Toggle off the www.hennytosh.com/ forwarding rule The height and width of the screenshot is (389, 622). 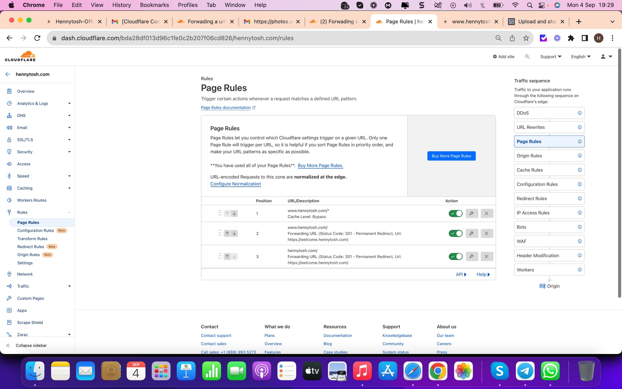tap(455, 233)
